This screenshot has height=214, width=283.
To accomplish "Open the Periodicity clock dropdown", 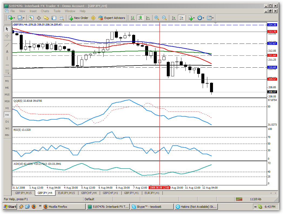I will coord(201,18).
